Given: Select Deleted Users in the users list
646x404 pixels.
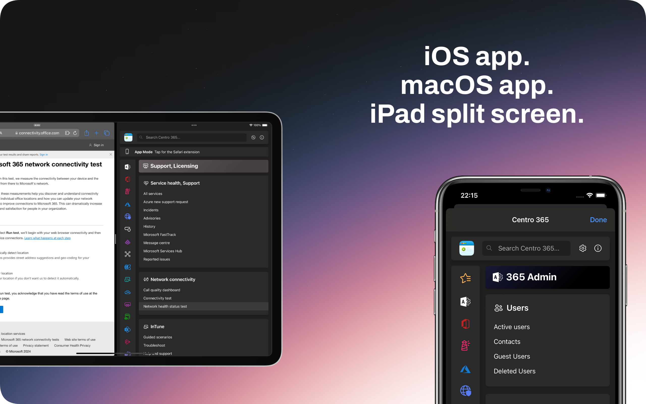Looking at the screenshot, I should coord(514,370).
